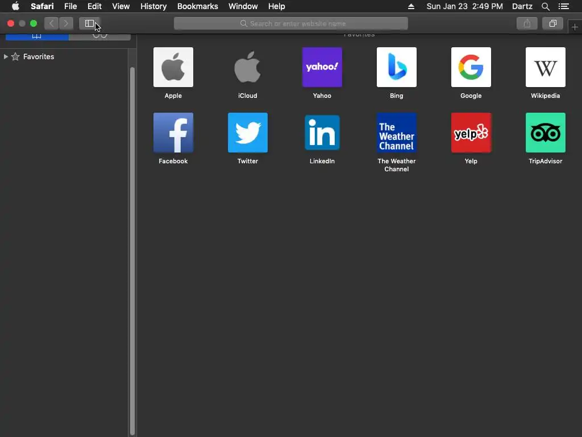The width and height of the screenshot is (582, 437).
Task: Open the Yahoo favorite tile
Action: [322, 67]
